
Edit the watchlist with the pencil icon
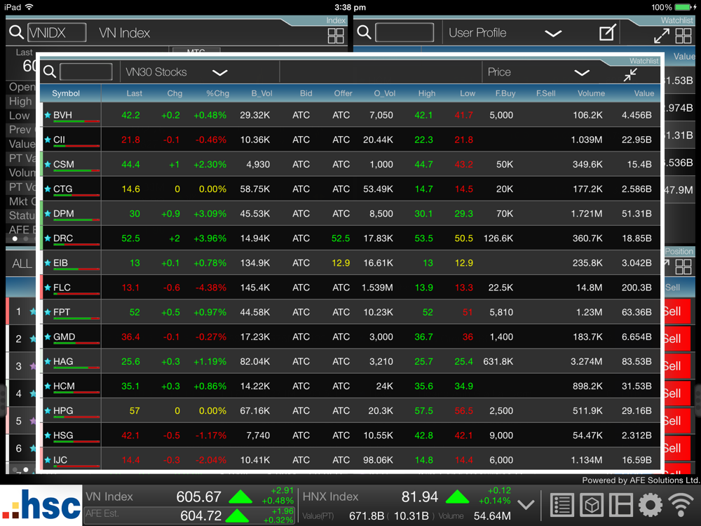coord(607,33)
